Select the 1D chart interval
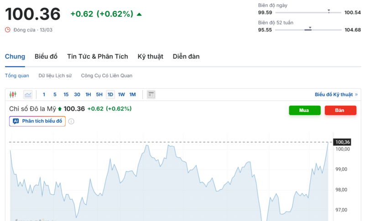The height and width of the screenshot is (221, 365). (x=110, y=95)
